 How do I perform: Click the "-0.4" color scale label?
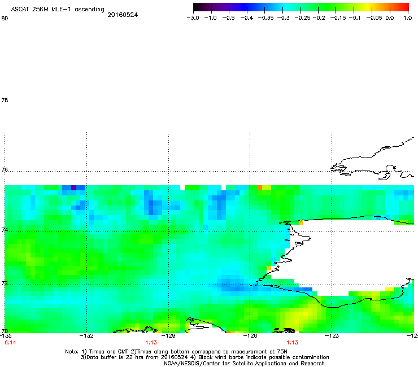point(247,18)
